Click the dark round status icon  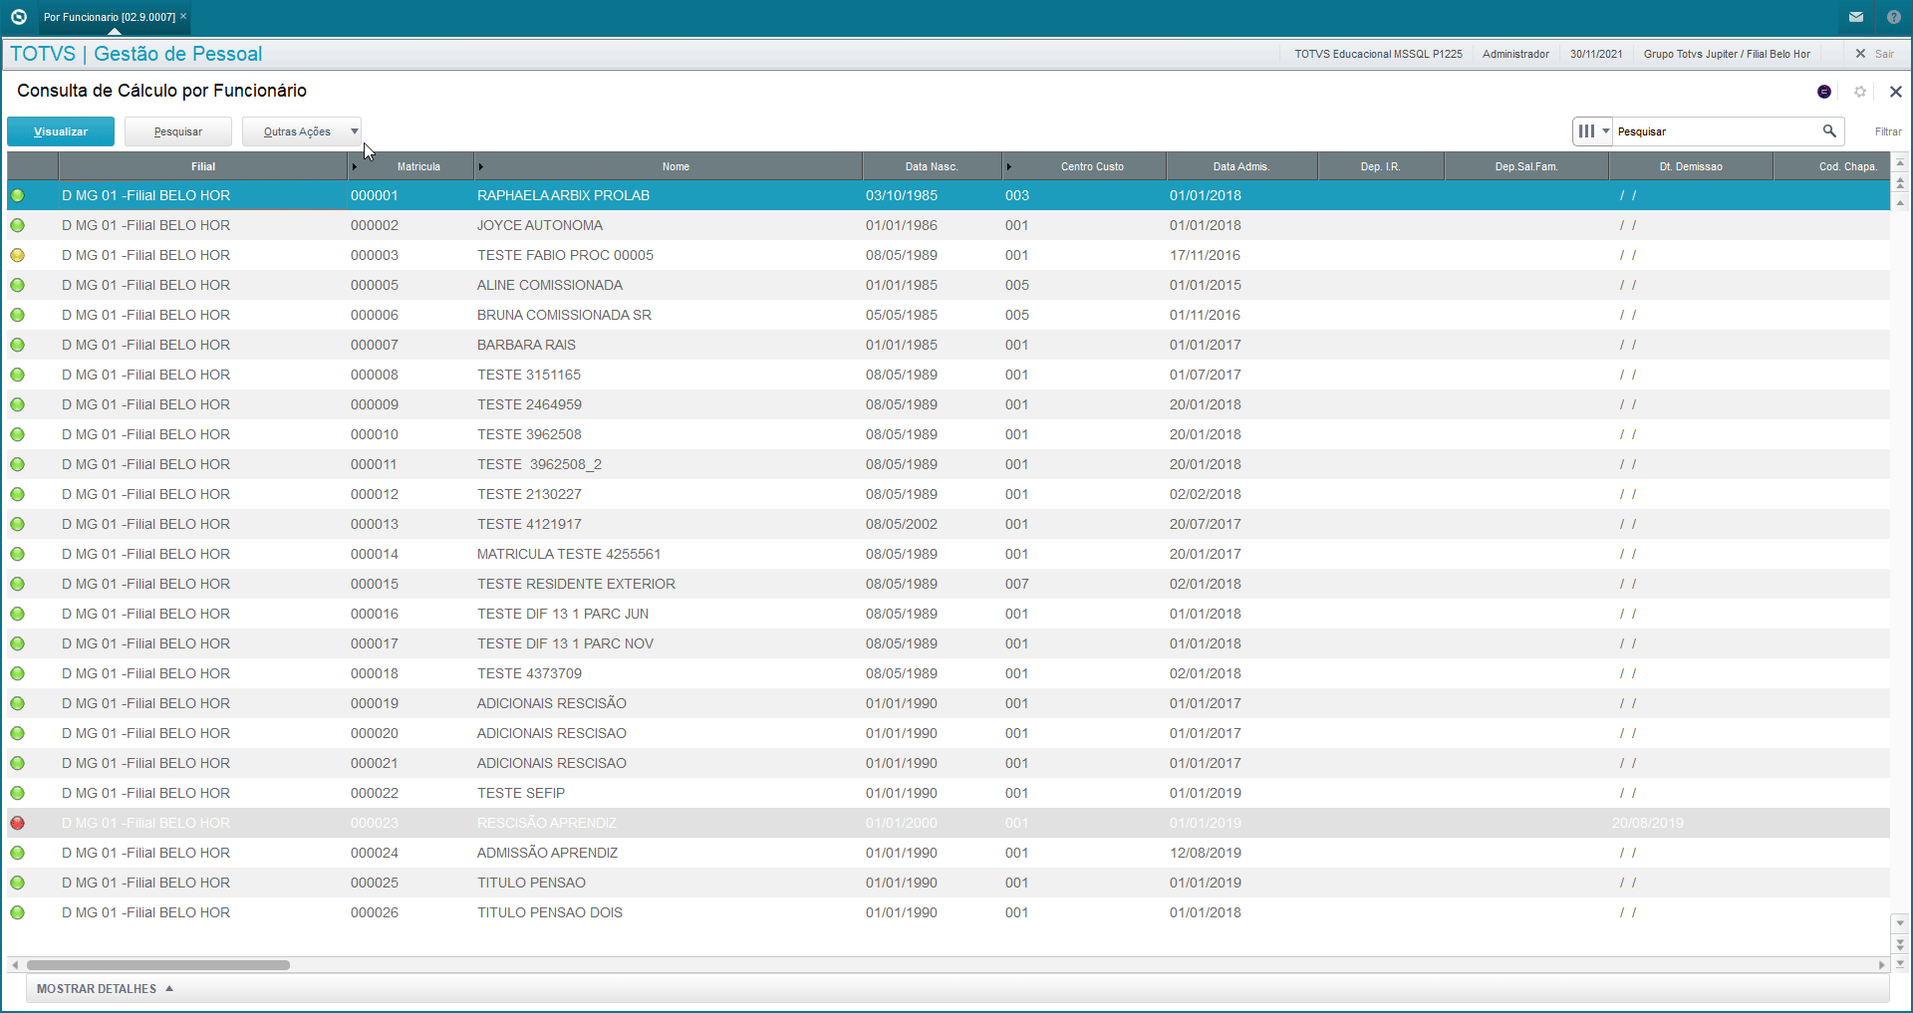pos(1823,92)
